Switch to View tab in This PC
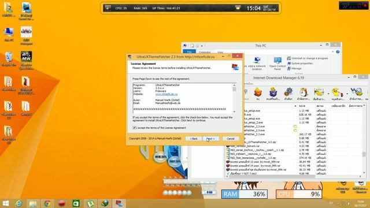Screen dimensions: 370x208 [220, 52]
